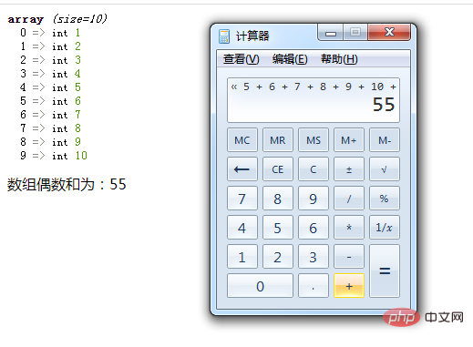Image resolution: width=473 pixels, height=347 pixels.
Task: Click the calculator display showing 55
Action: [x=314, y=100]
